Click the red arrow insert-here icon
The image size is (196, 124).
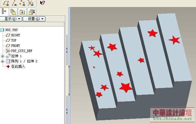click(8, 67)
